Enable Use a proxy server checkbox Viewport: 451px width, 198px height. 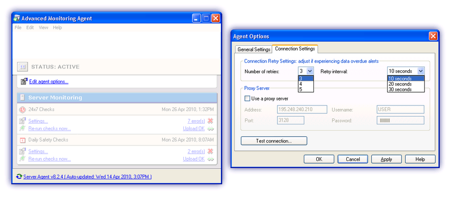247,99
